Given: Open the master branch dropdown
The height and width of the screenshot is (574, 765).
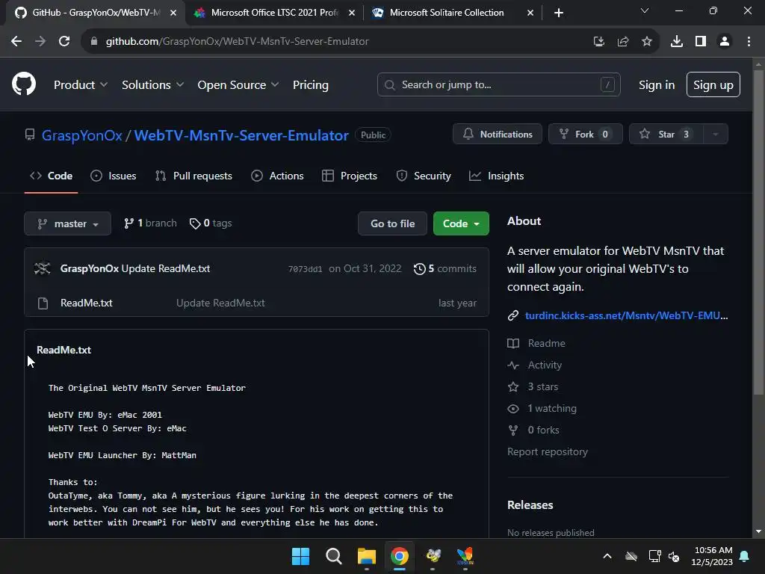Looking at the screenshot, I should (x=67, y=223).
